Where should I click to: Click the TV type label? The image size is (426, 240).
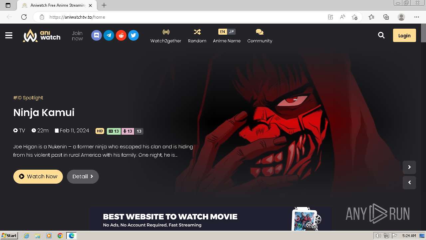[x=19, y=131]
